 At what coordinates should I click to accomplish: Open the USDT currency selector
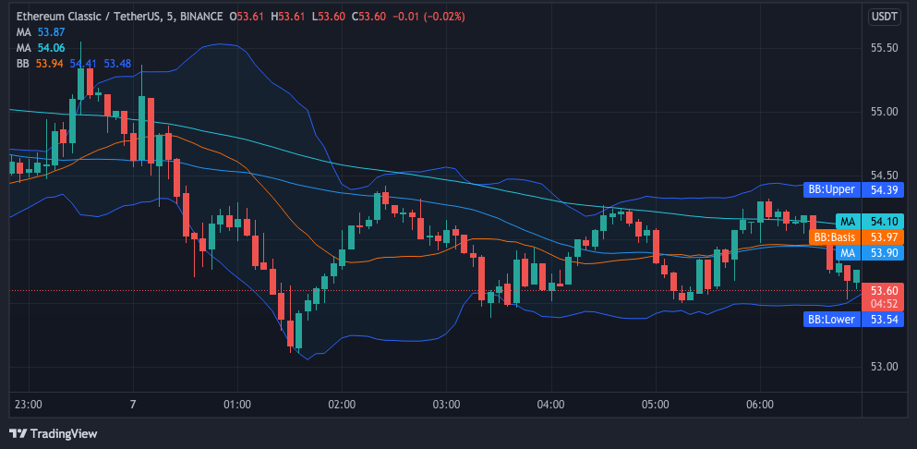[x=883, y=17]
